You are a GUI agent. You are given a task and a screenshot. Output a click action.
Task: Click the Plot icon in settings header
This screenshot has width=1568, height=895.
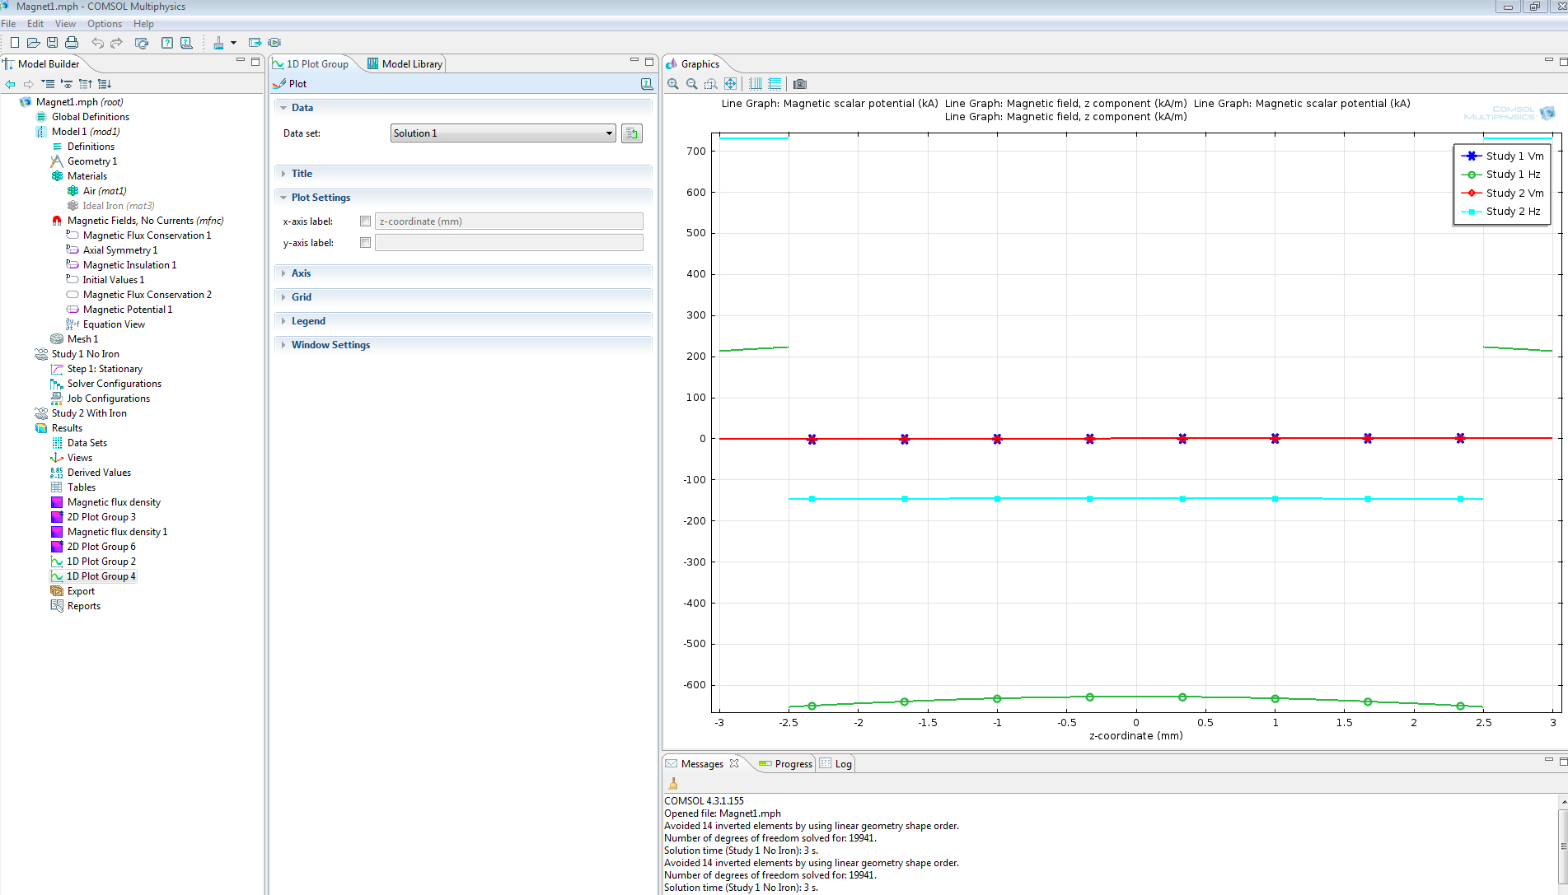tap(279, 84)
